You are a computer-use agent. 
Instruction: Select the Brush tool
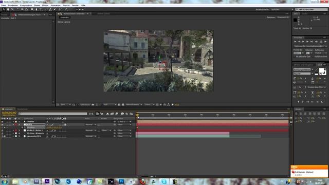46,9
